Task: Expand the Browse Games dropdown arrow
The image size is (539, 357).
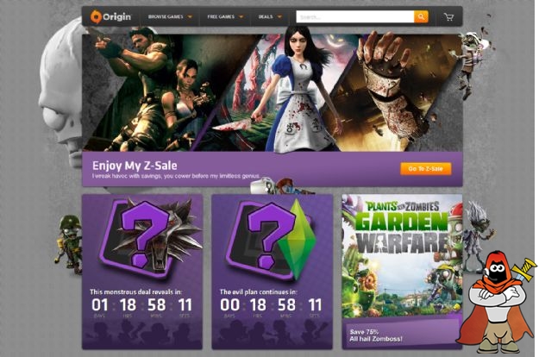Action: (190, 17)
